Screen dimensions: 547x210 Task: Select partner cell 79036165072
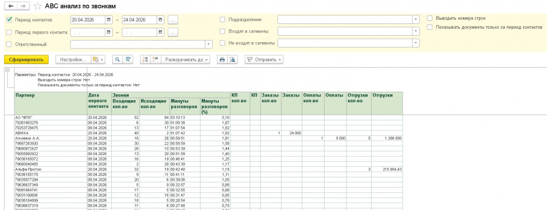click(x=51, y=158)
